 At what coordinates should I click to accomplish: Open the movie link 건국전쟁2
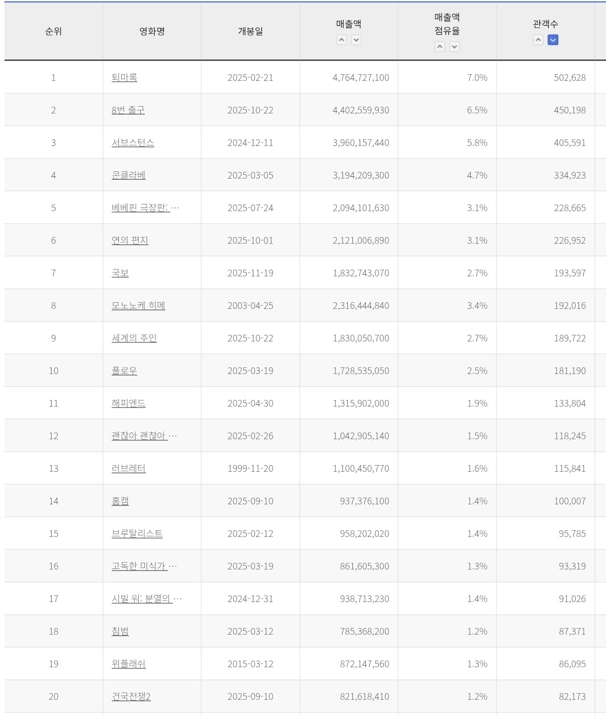(131, 696)
